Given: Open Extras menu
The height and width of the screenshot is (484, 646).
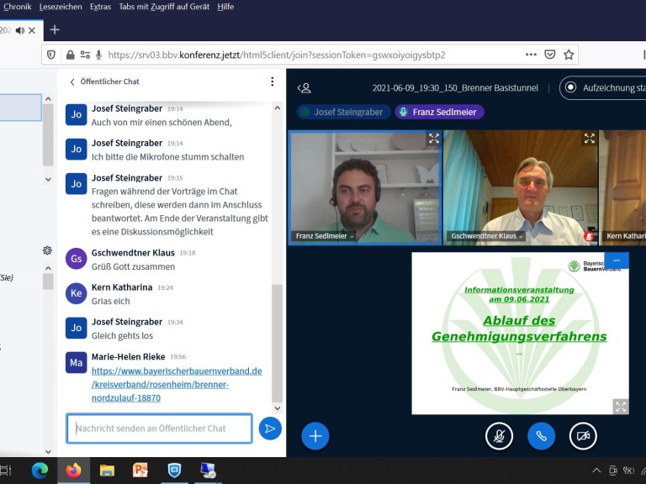Looking at the screenshot, I should pyautogui.click(x=101, y=7).
